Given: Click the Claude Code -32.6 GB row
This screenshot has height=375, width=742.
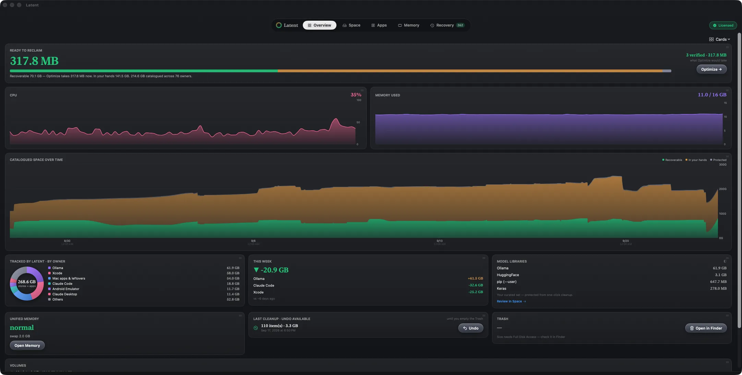Looking at the screenshot, I should 368,285.
